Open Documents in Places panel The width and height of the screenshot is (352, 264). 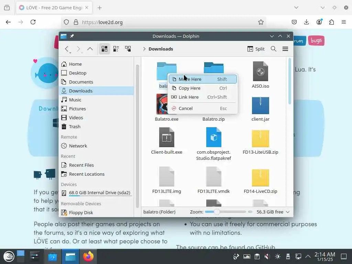pyautogui.click(x=97, y=82)
